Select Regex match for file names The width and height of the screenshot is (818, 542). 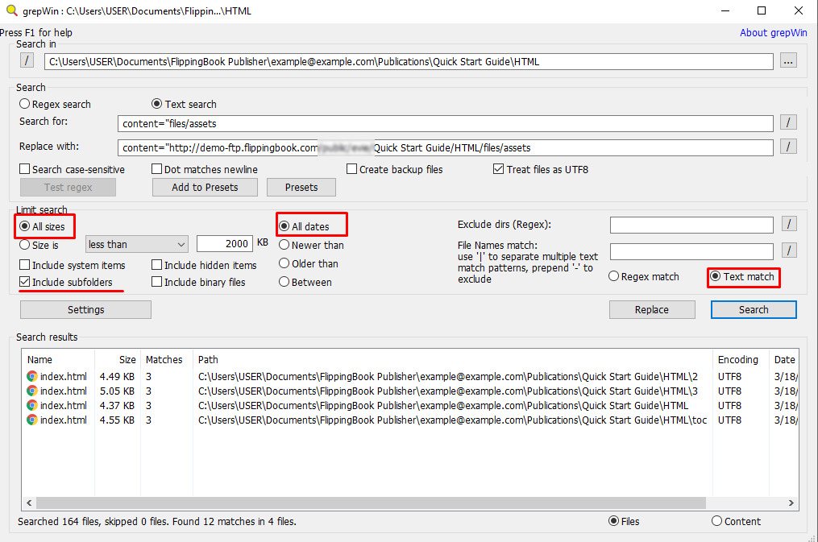point(614,276)
